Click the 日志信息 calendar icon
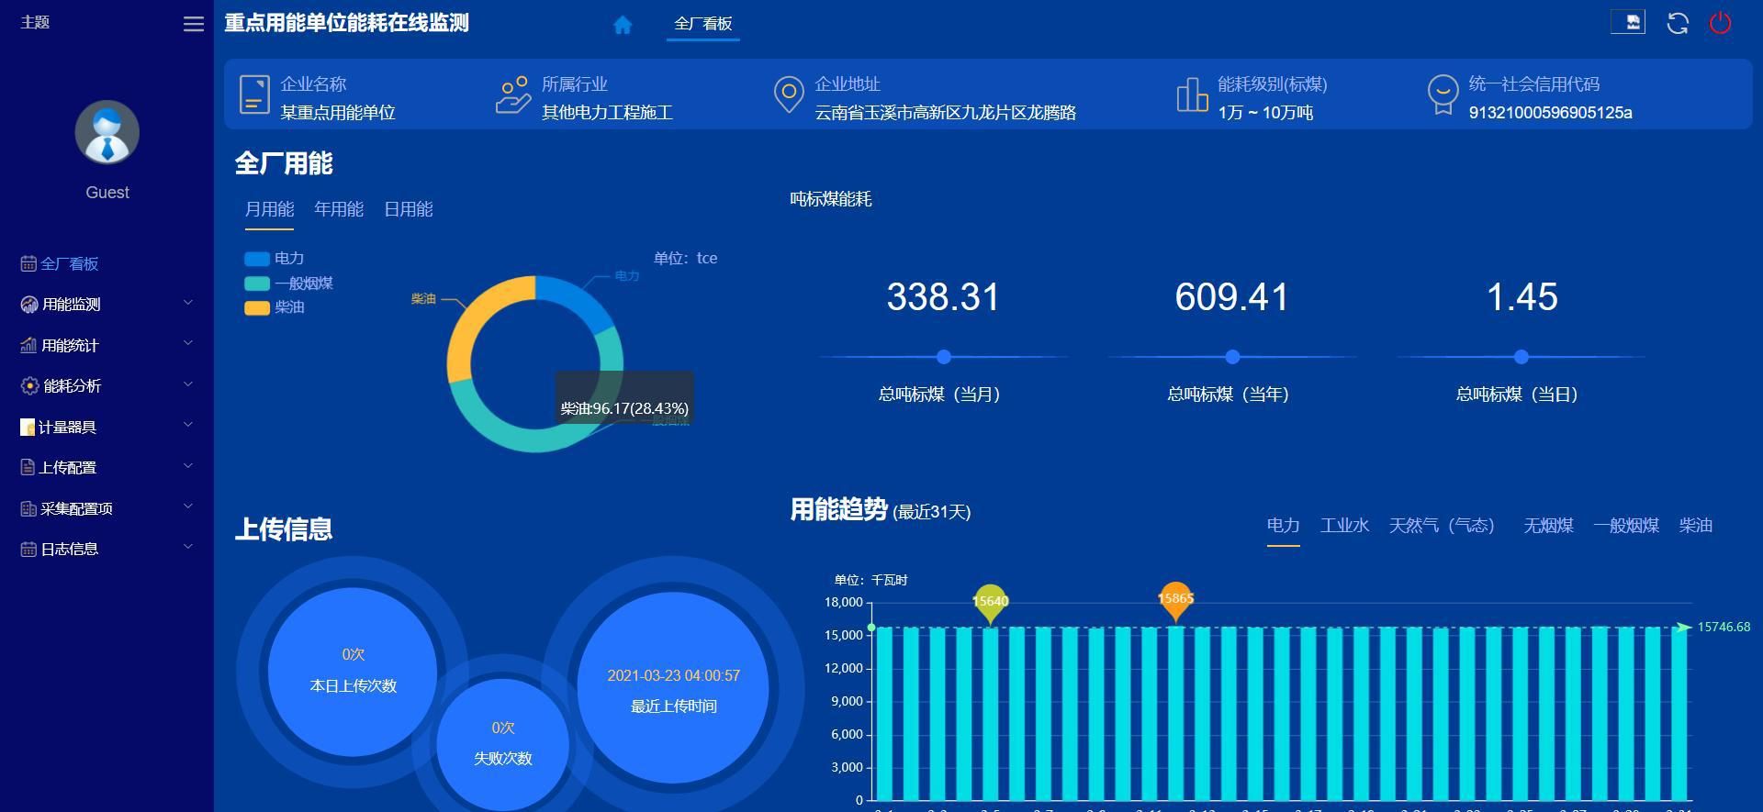 click(28, 550)
